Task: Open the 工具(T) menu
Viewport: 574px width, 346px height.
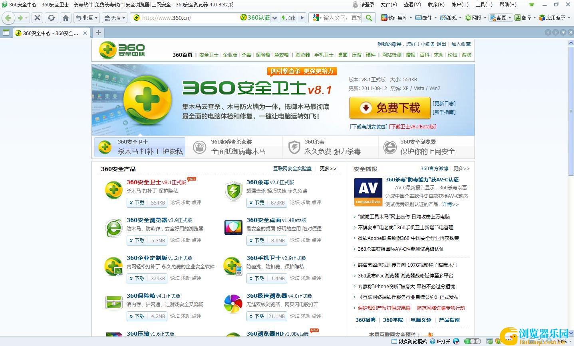Action: tap(483, 5)
